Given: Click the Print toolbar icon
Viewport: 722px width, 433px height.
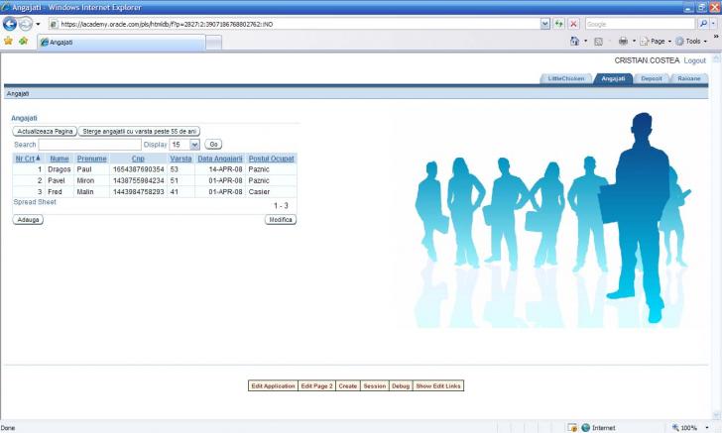Looking at the screenshot, I should click(623, 42).
